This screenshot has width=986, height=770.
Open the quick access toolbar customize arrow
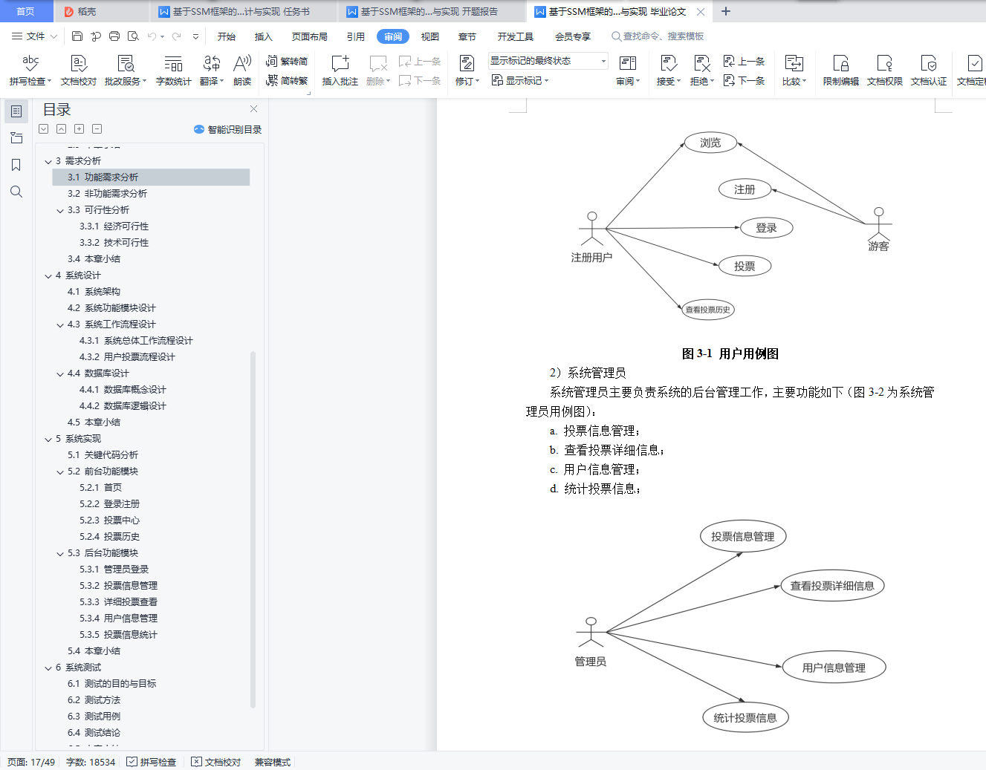click(195, 36)
